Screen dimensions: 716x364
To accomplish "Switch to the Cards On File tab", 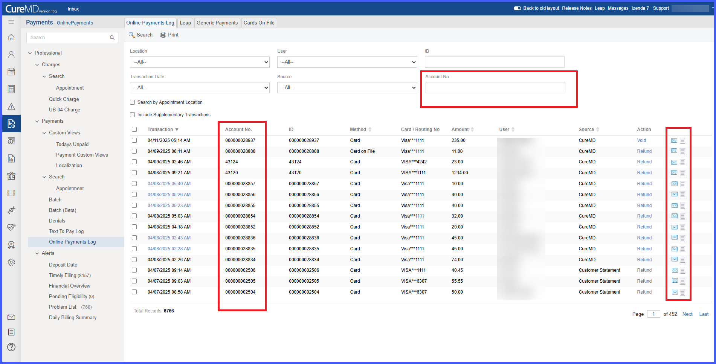I will (259, 23).
